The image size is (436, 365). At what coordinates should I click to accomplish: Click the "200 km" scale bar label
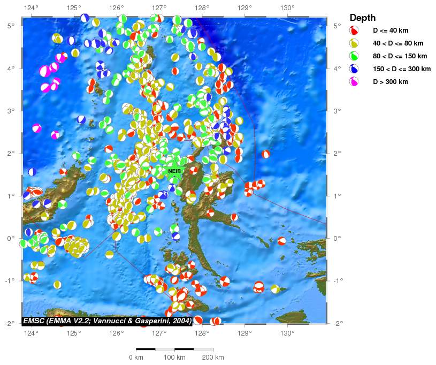pyautogui.click(x=212, y=357)
